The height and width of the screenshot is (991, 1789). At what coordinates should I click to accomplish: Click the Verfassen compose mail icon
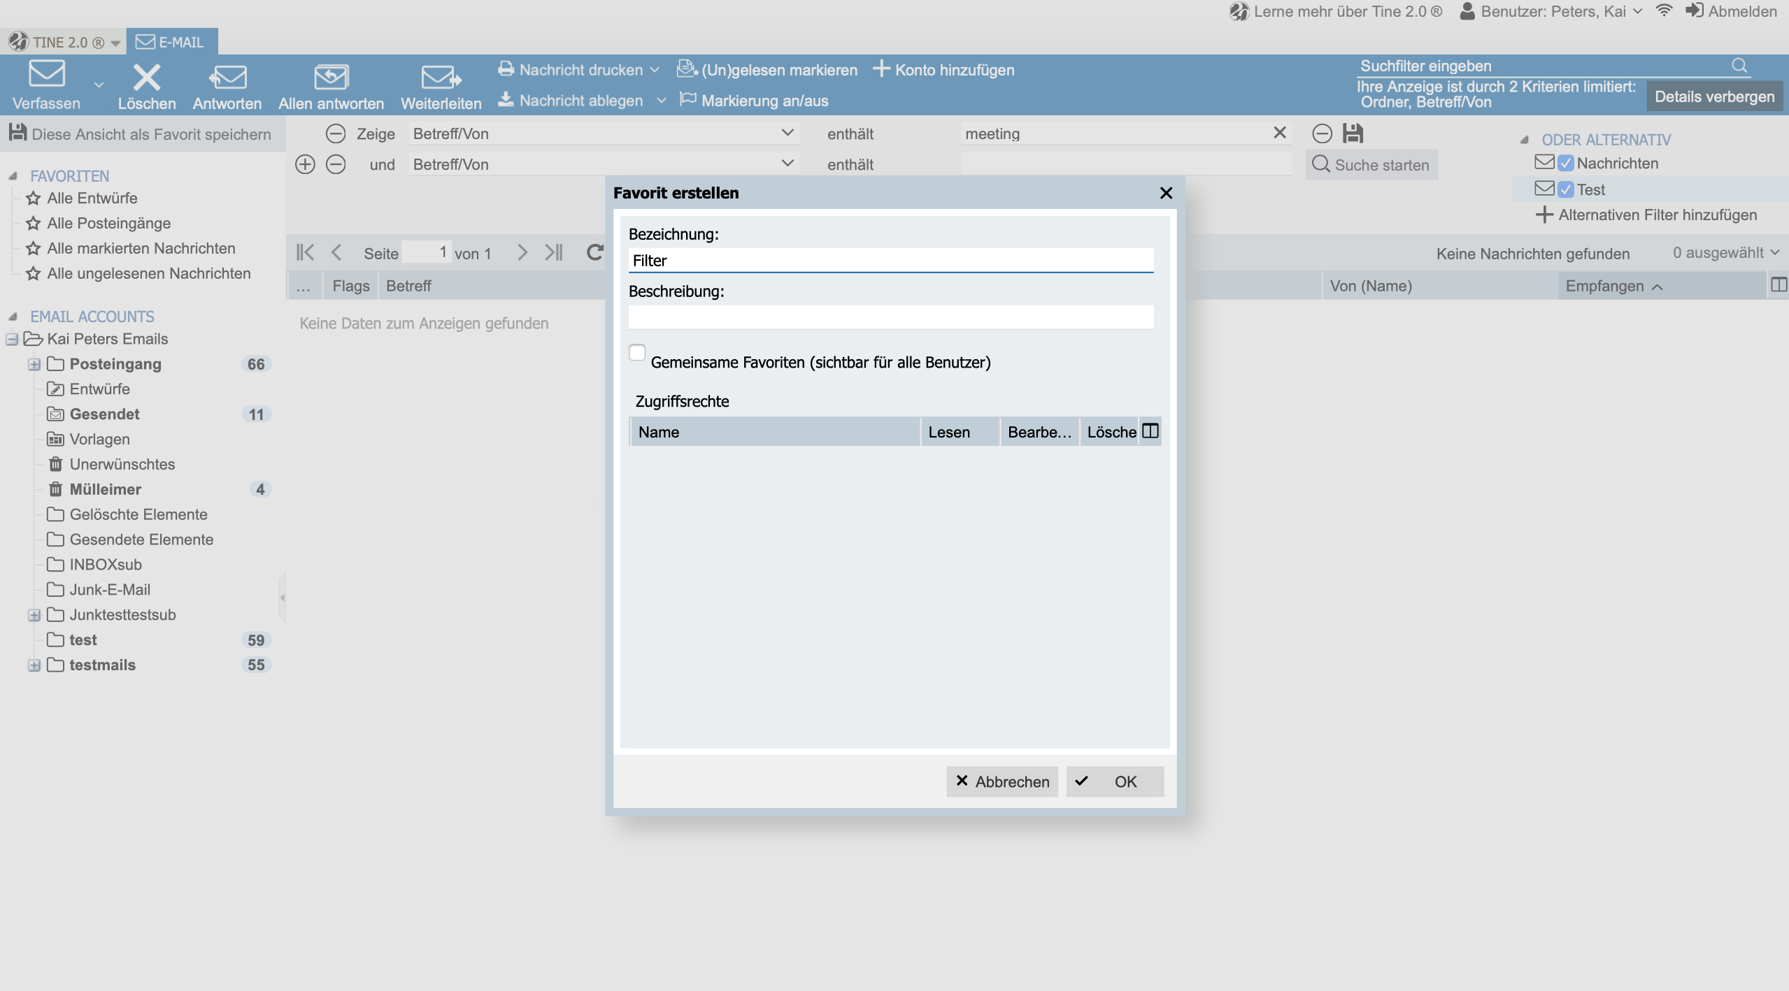point(46,74)
